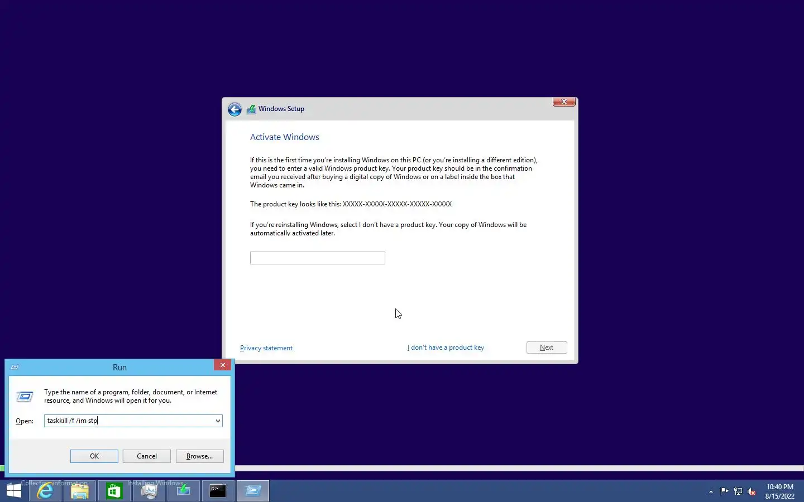Click the green-arrow installer taskbar icon
The height and width of the screenshot is (502, 804).
pyautogui.click(x=184, y=491)
